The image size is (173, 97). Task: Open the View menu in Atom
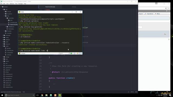[x=7, y=4]
